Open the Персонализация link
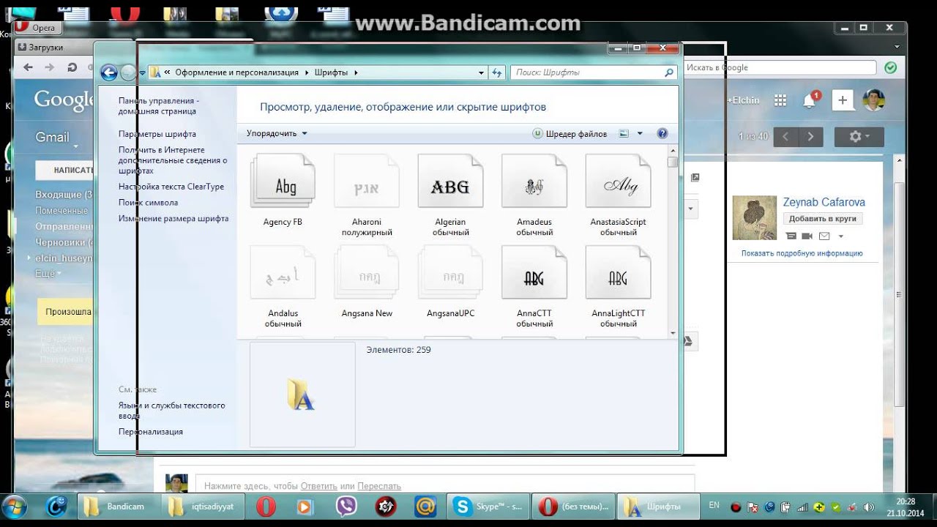 tap(151, 432)
